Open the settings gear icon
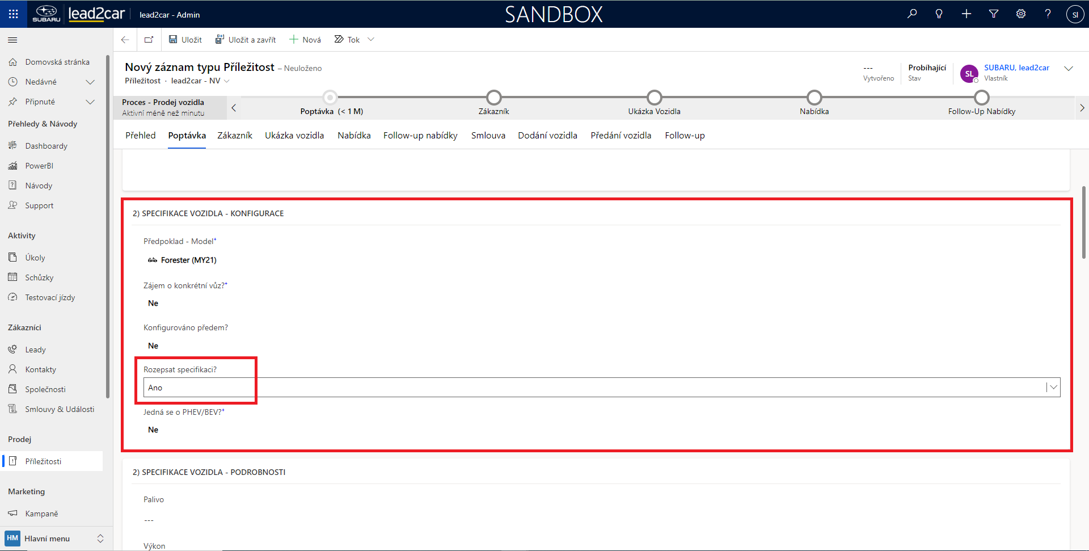This screenshot has width=1089, height=551. click(x=1021, y=14)
